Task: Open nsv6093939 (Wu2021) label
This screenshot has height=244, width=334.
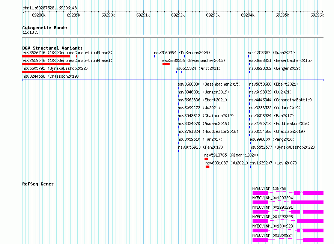Action: [270, 92]
